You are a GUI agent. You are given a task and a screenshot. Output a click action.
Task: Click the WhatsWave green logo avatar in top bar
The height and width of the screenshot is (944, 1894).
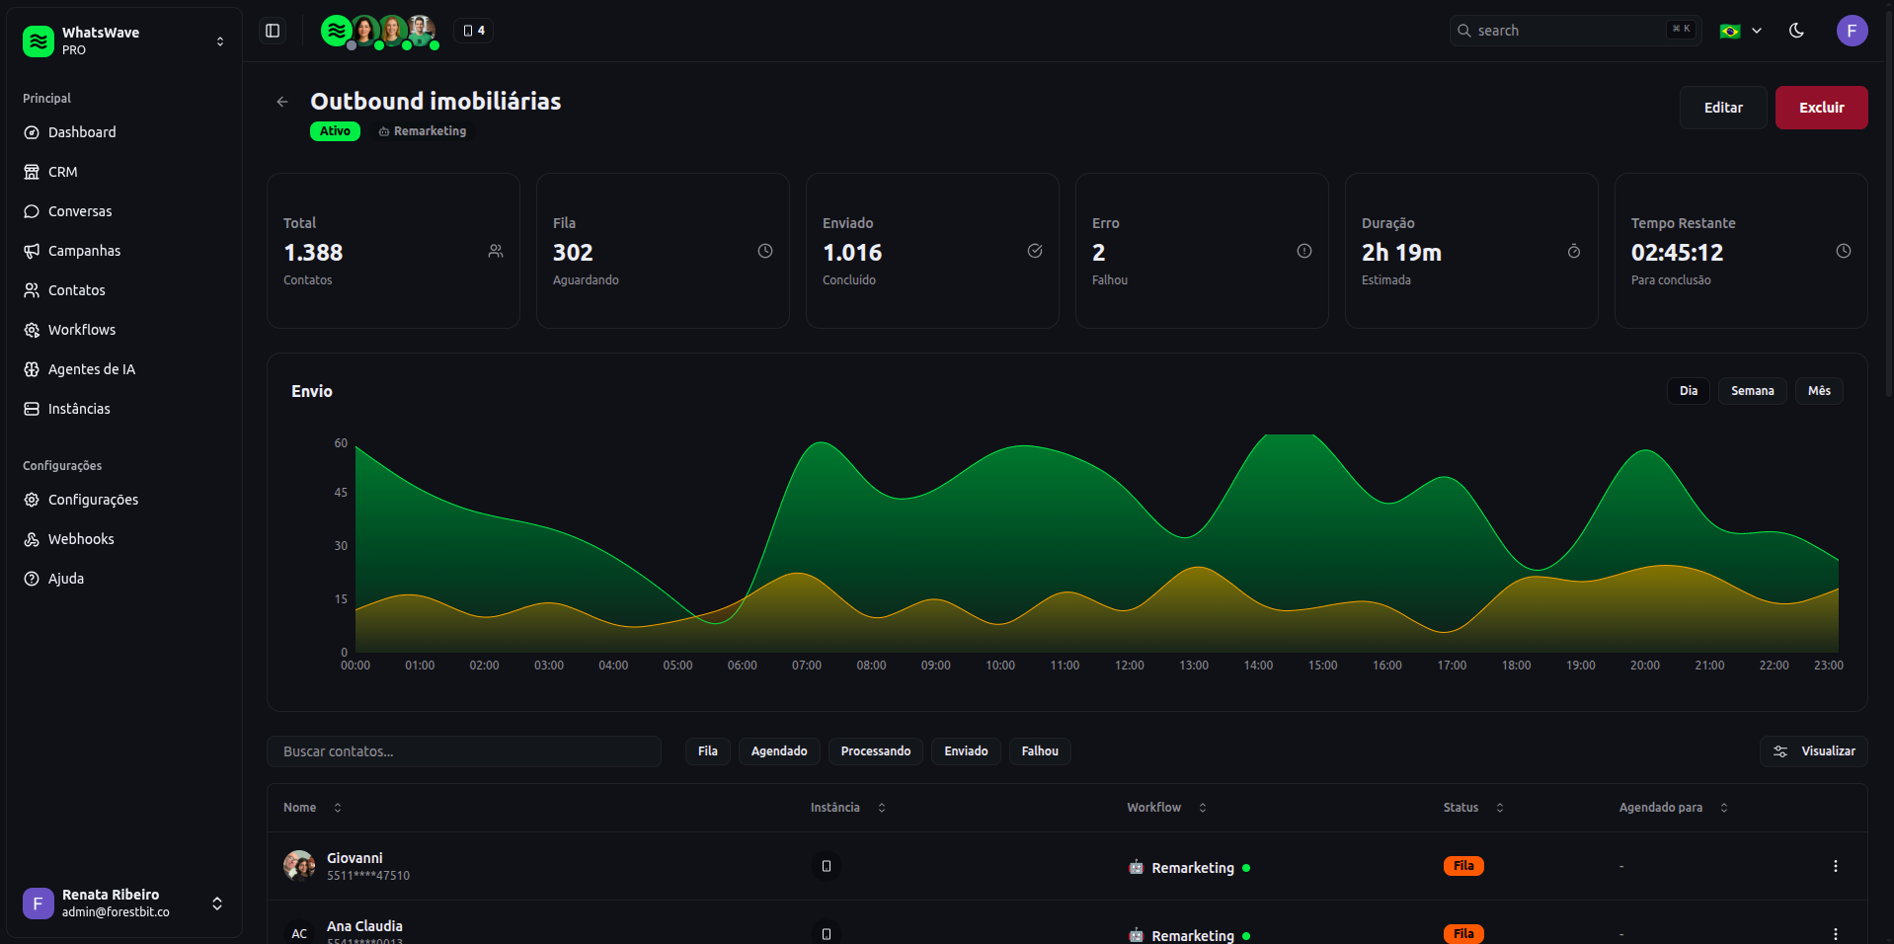tap(336, 31)
